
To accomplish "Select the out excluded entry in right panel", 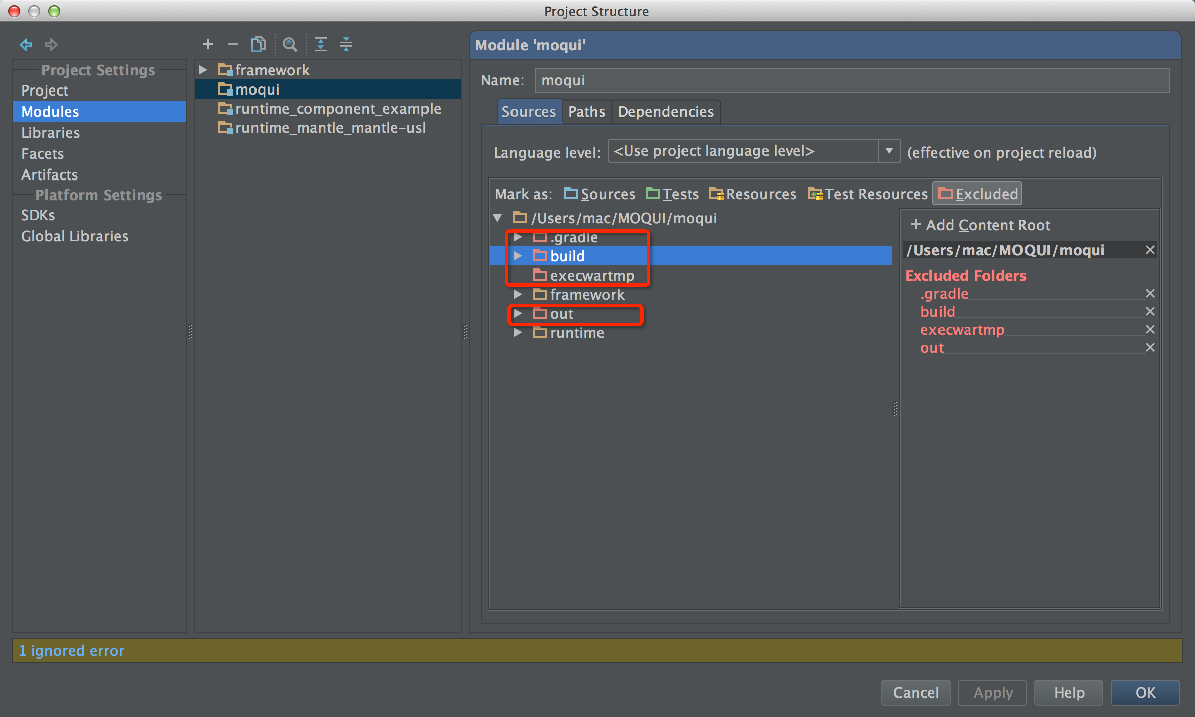I will [x=932, y=348].
